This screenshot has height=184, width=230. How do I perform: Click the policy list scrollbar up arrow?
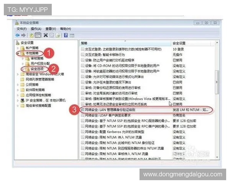pyautogui.click(x=217, y=43)
